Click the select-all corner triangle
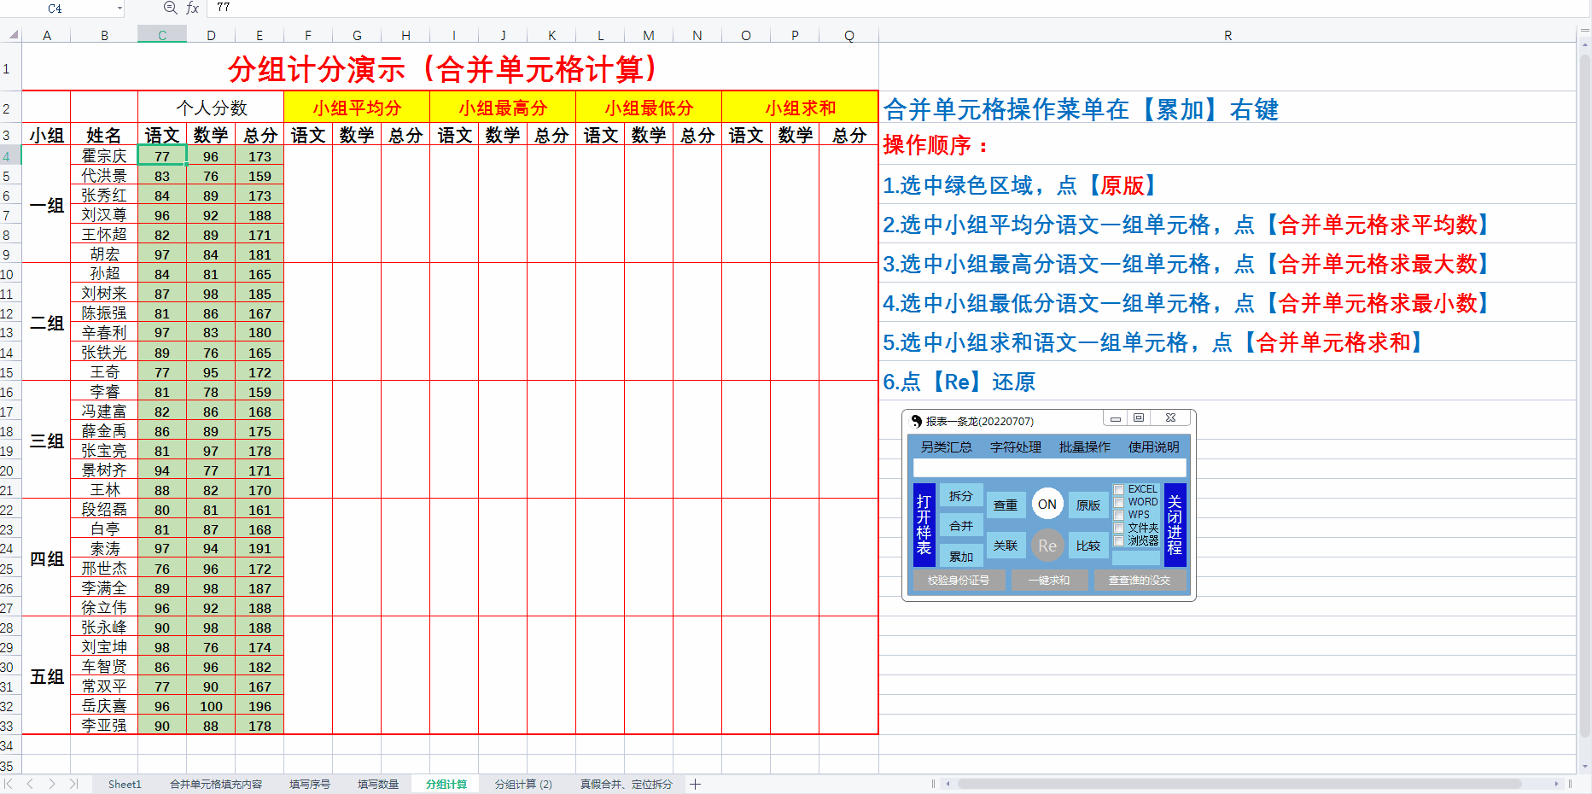Image resolution: width=1592 pixels, height=794 pixels. coord(14,35)
